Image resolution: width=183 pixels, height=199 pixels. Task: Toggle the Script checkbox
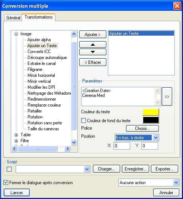click(x=9, y=169)
